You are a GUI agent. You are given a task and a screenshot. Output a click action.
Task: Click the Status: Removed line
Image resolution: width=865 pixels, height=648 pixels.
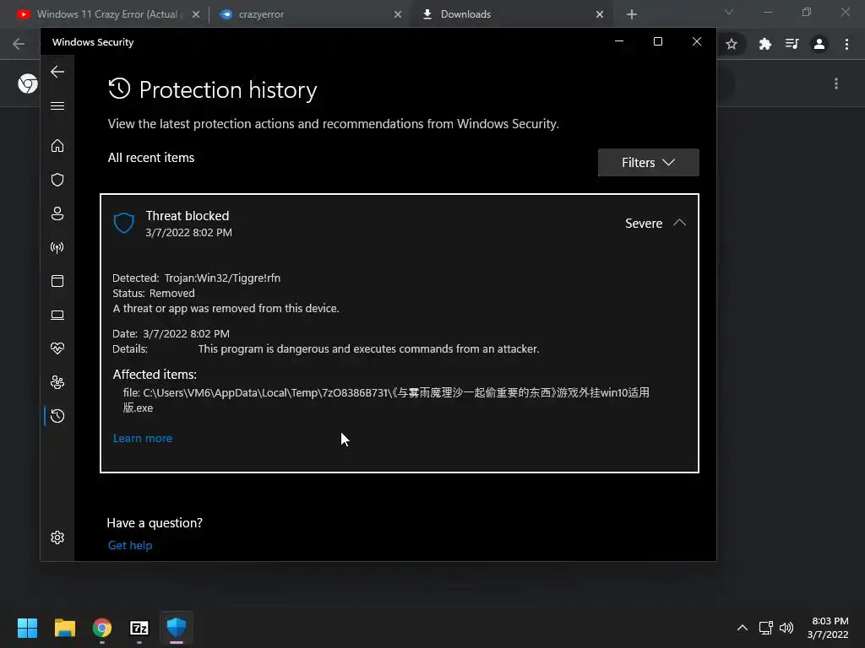[x=154, y=293]
